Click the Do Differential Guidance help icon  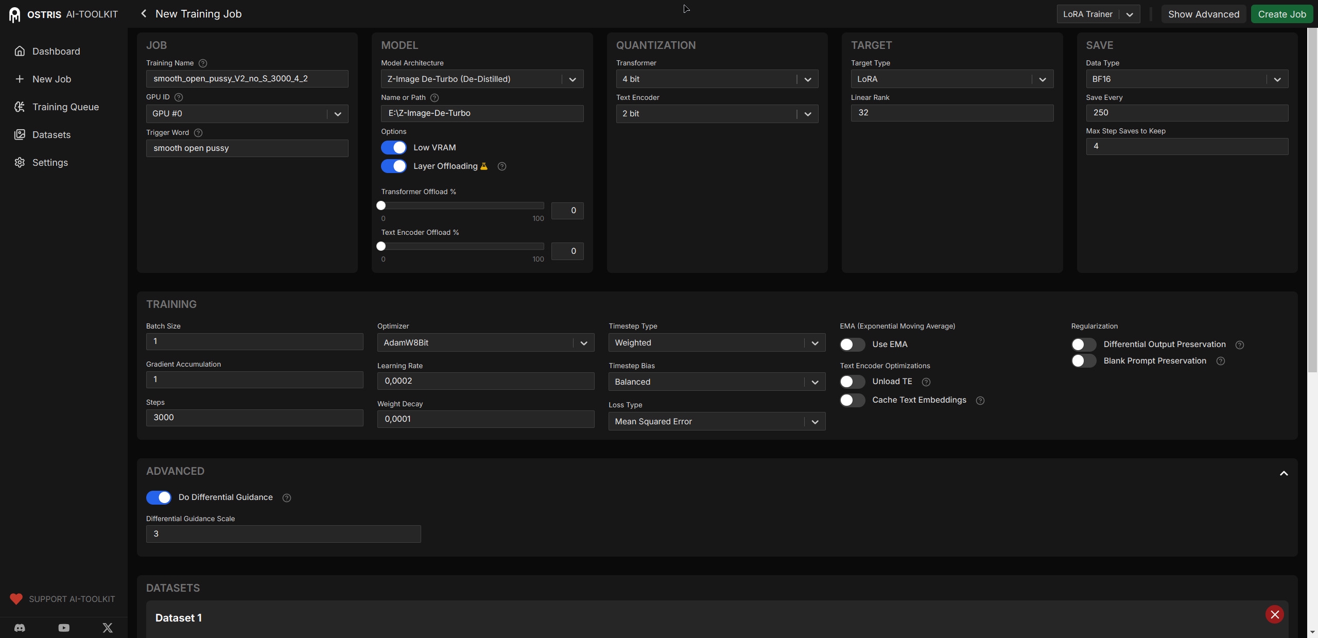[287, 498]
